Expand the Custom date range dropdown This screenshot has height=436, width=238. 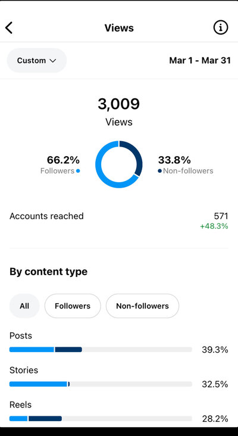tap(37, 60)
